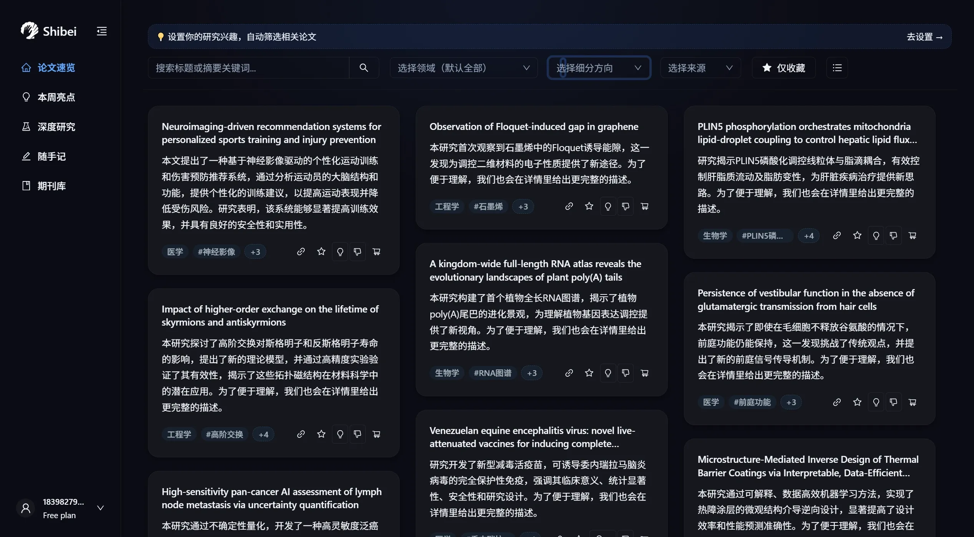Viewport: 974px width, 537px height.
Task: Expand the +3 tags on the graphene paper
Action: pos(523,206)
